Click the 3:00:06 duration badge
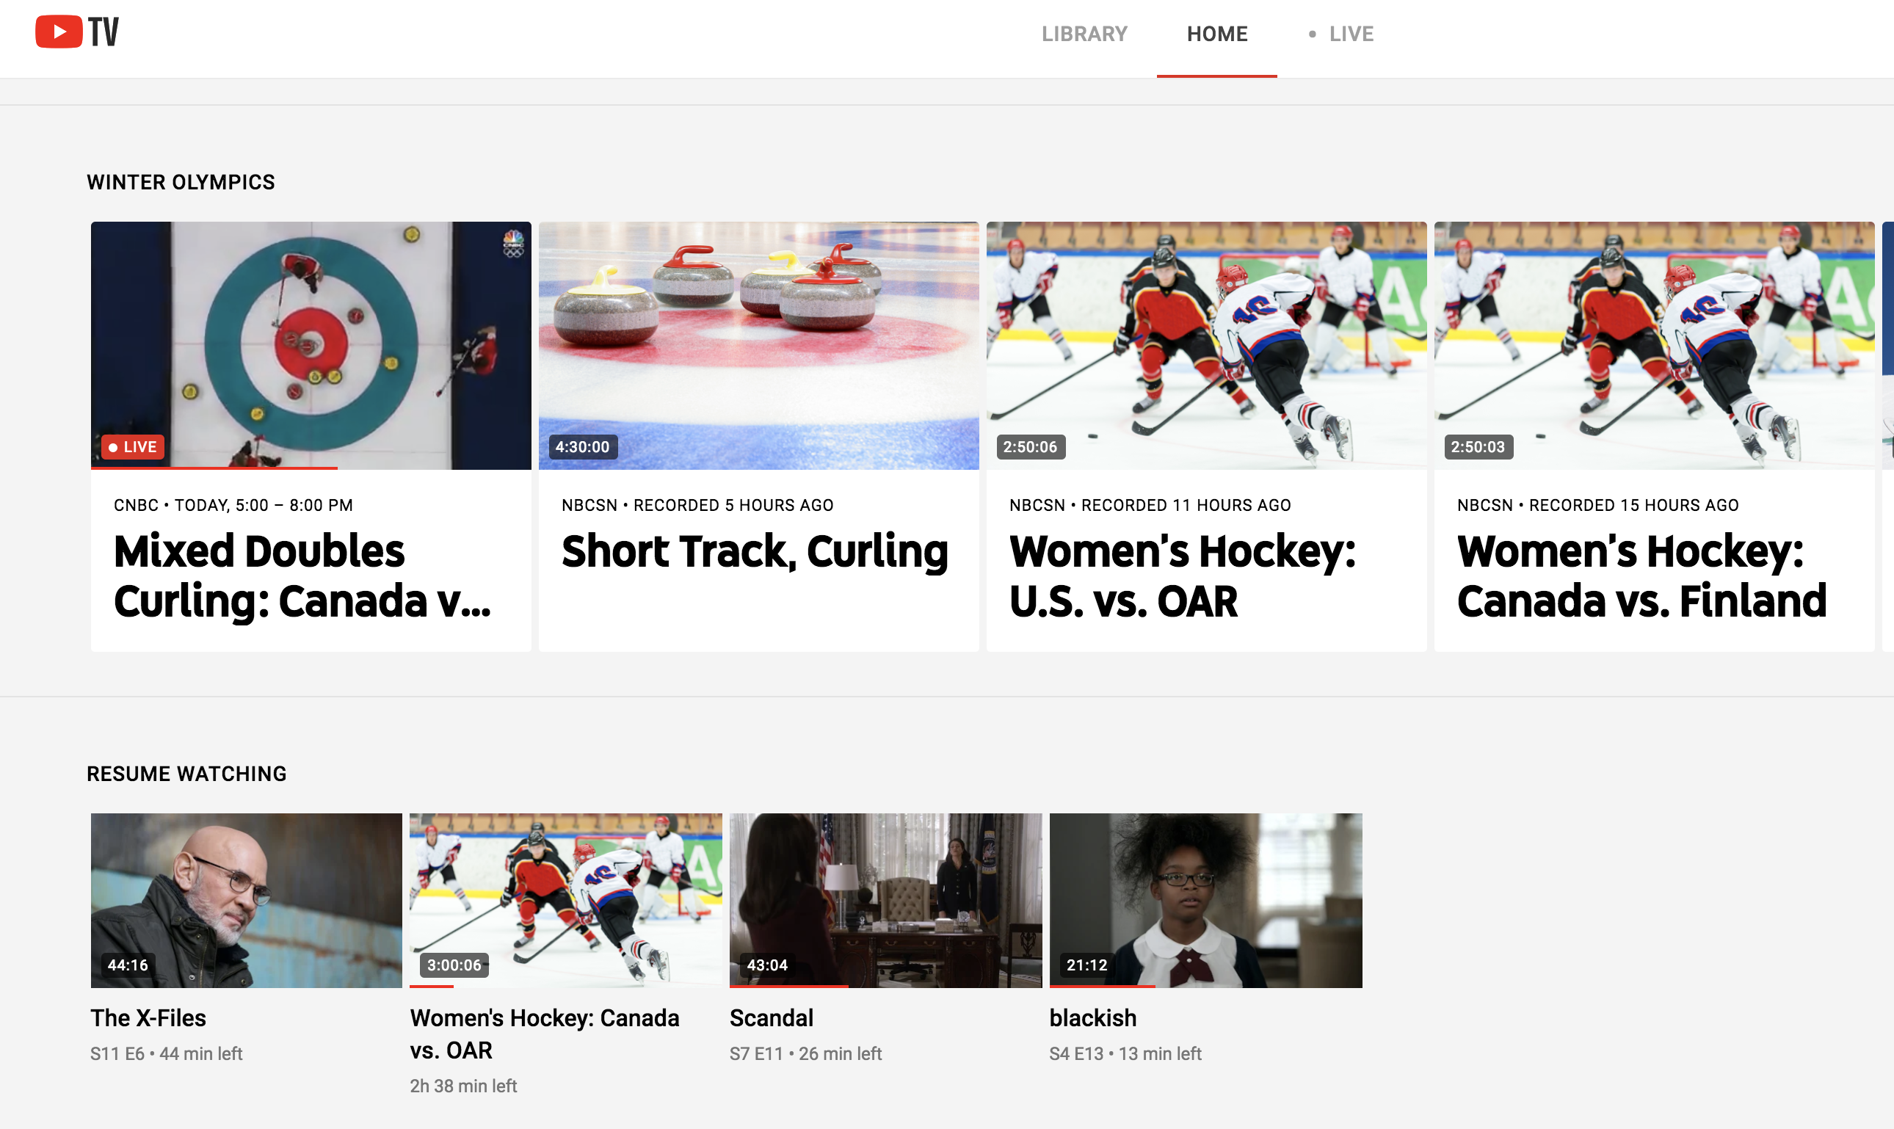The width and height of the screenshot is (1894, 1129). coord(454,965)
